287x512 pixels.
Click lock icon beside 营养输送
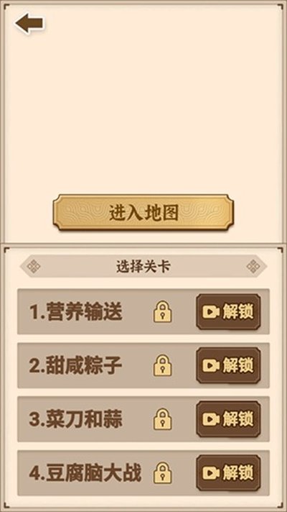[x=163, y=312]
